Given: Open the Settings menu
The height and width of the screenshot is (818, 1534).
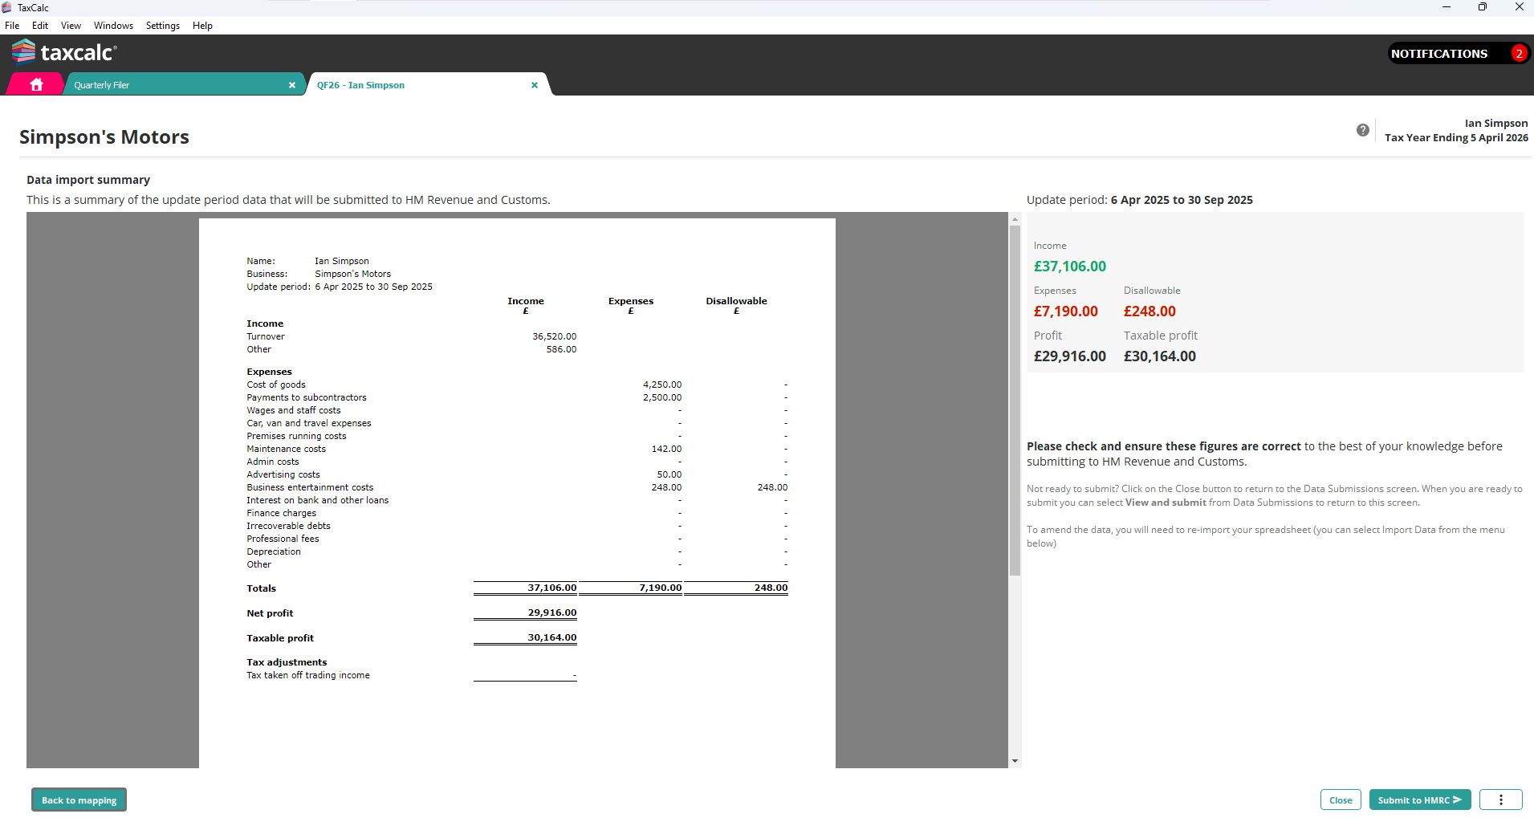Looking at the screenshot, I should [162, 26].
